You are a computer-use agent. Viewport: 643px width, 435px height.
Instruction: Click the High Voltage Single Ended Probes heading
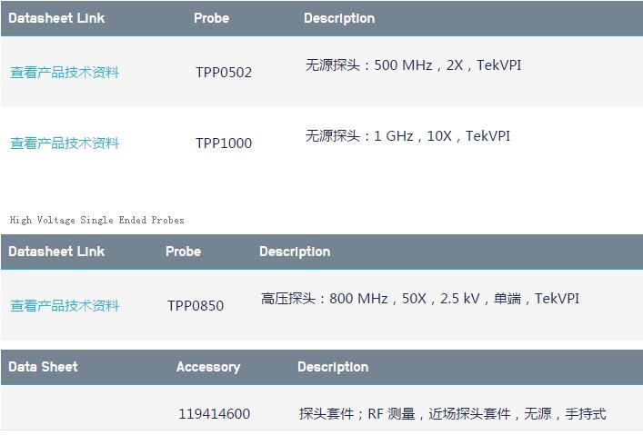[97, 220]
